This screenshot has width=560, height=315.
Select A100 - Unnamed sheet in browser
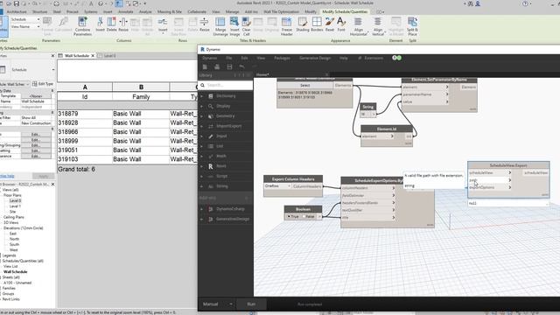click(x=17, y=283)
